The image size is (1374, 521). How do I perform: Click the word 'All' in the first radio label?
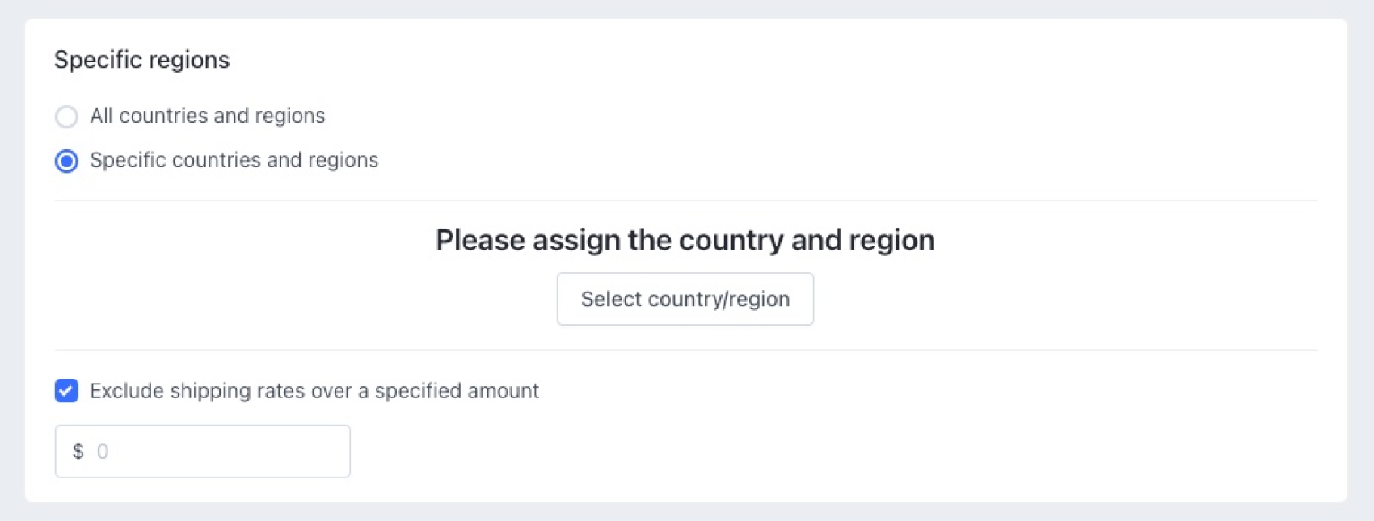[x=101, y=116]
